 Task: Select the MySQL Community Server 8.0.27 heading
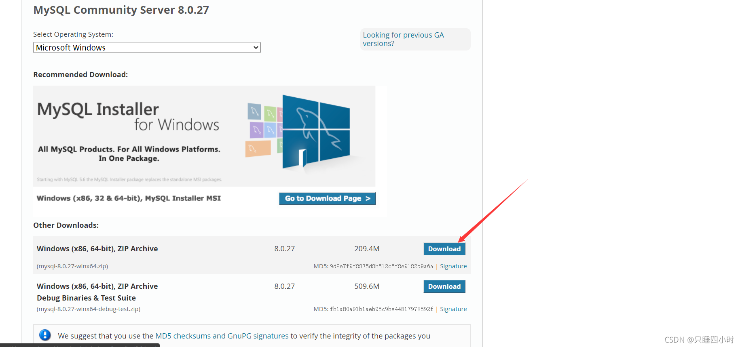pyautogui.click(x=121, y=10)
